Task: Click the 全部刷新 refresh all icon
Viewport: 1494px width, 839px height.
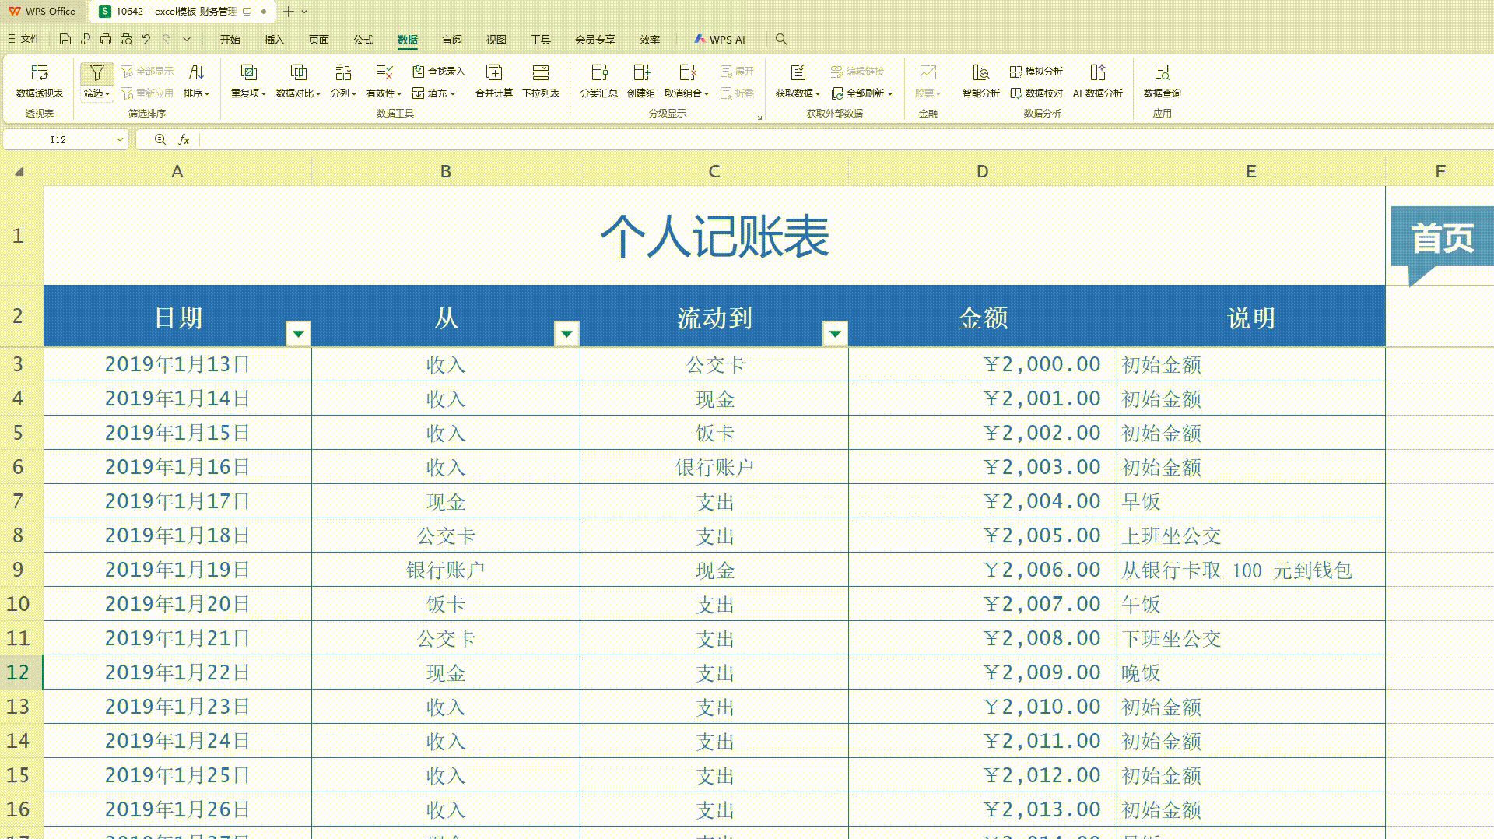Action: (x=837, y=93)
